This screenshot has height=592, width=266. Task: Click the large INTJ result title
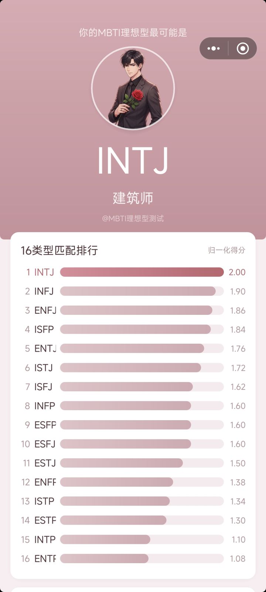click(133, 161)
